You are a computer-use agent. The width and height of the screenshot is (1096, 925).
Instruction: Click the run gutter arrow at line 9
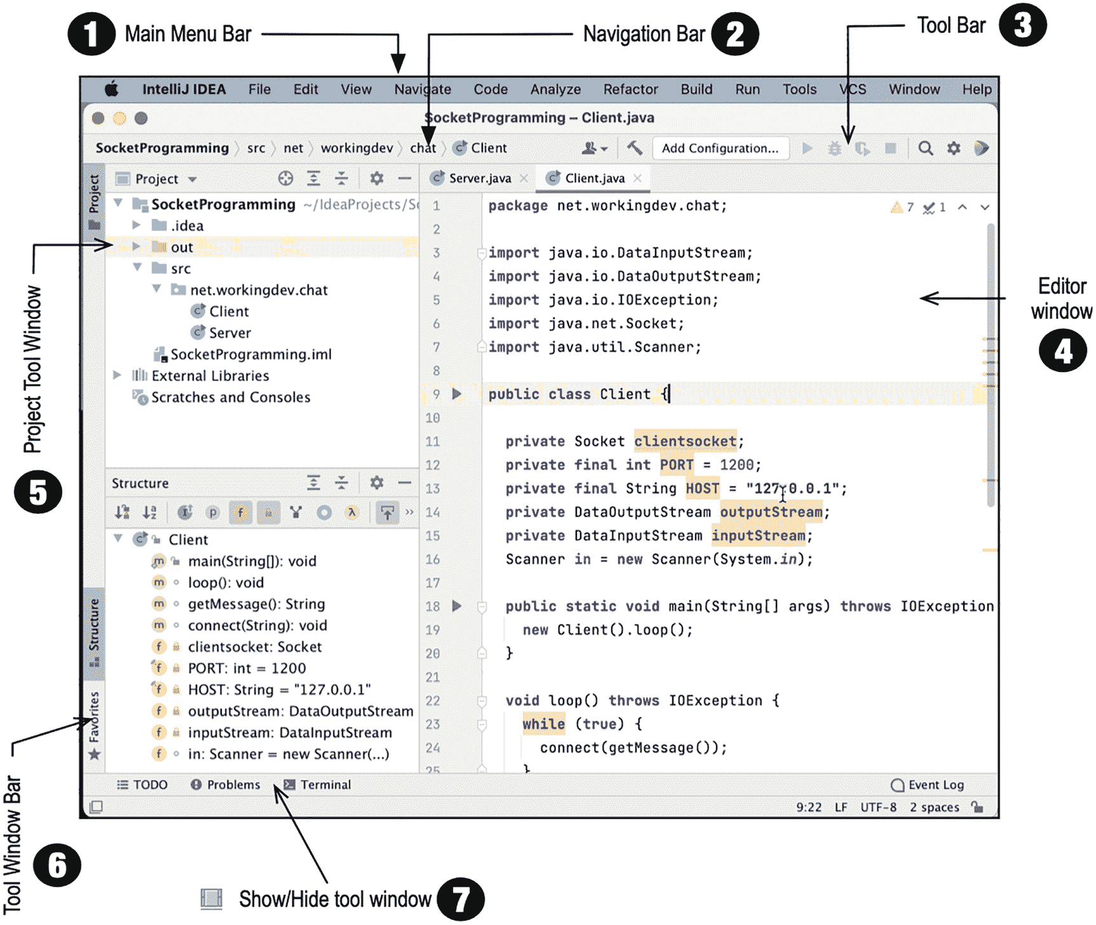pyautogui.click(x=456, y=394)
